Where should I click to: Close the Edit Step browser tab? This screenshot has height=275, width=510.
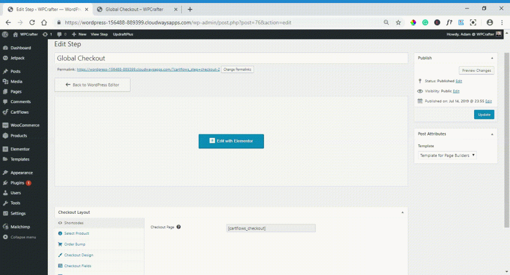click(x=87, y=9)
